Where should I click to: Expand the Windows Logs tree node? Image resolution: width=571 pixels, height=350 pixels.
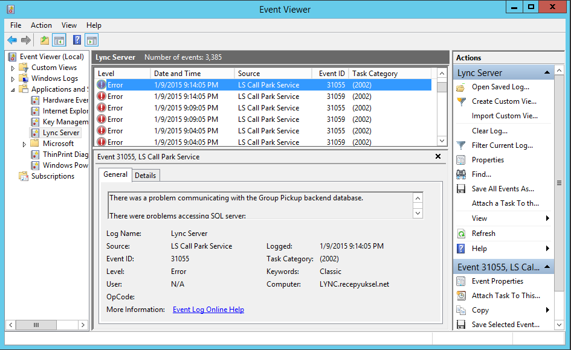tap(13, 79)
